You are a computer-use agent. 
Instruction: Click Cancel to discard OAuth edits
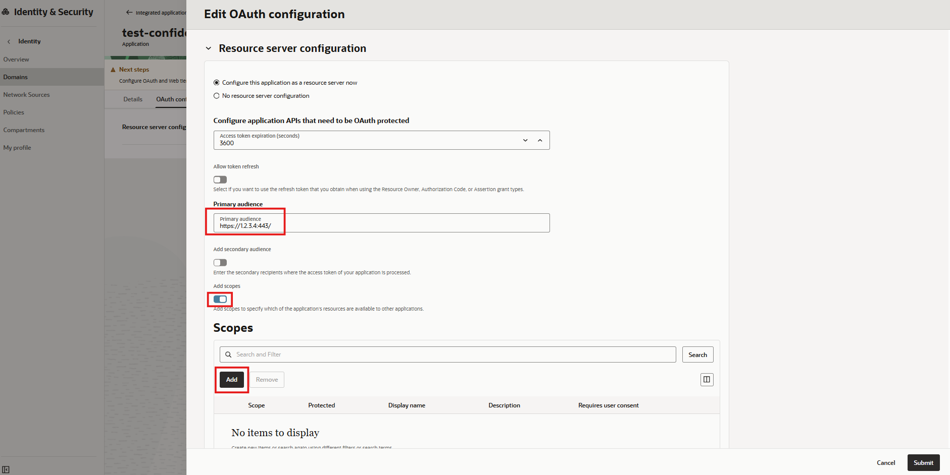point(886,462)
